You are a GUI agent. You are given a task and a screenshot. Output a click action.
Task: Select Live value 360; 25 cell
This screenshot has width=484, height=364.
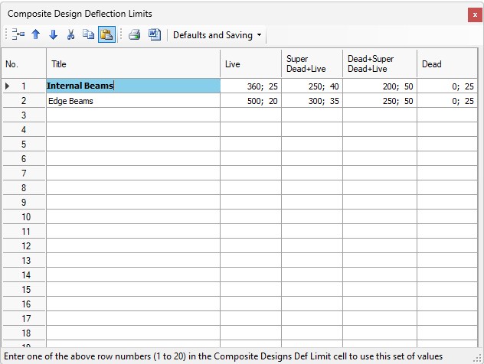[x=250, y=86]
